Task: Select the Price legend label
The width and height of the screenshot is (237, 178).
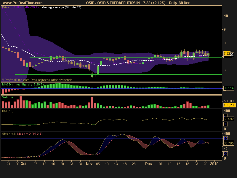Action: [6, 7]
